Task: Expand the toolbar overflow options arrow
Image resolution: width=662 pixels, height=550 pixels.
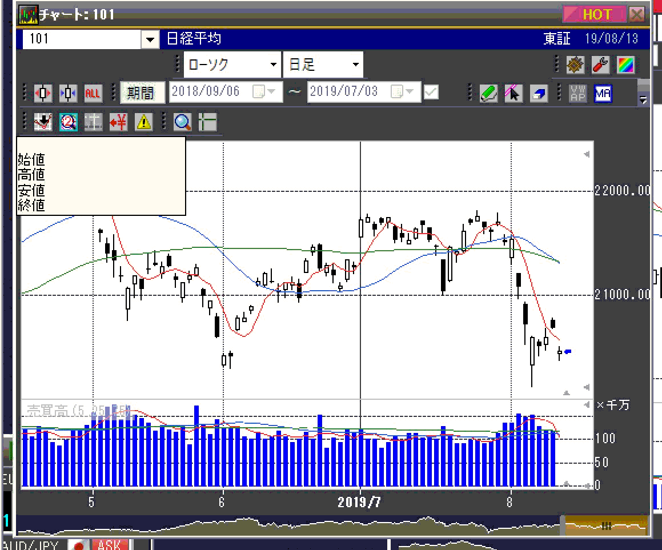Action: click(643, 100)
